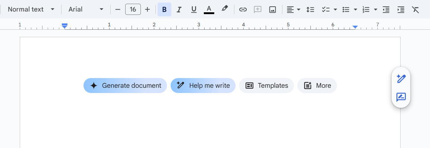This screenshot has width=430, height=148.
Task: Open the highlight color pen tool
Action: (x=225, y=9)
